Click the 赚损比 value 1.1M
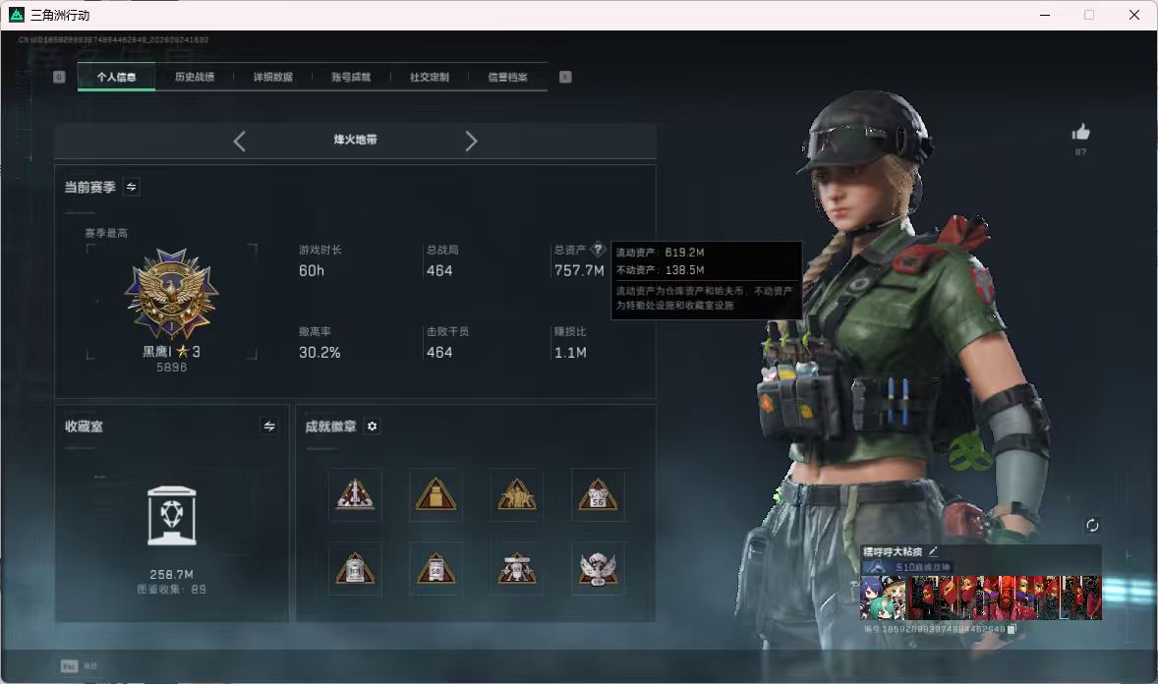Image resolution: width=1158 pixels, height=684 pixels. (x=570, y=353)
